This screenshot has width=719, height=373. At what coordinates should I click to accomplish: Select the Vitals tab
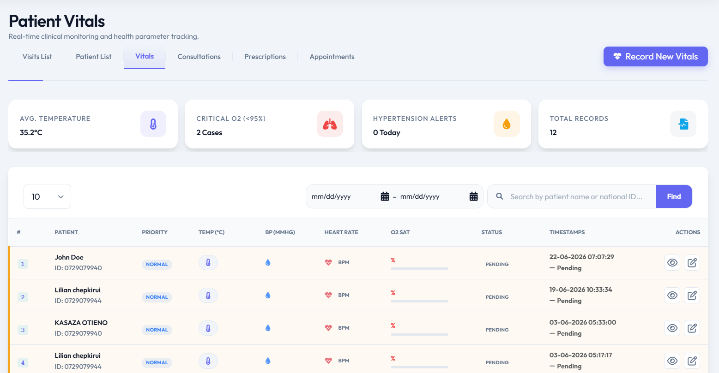(145, 56)
